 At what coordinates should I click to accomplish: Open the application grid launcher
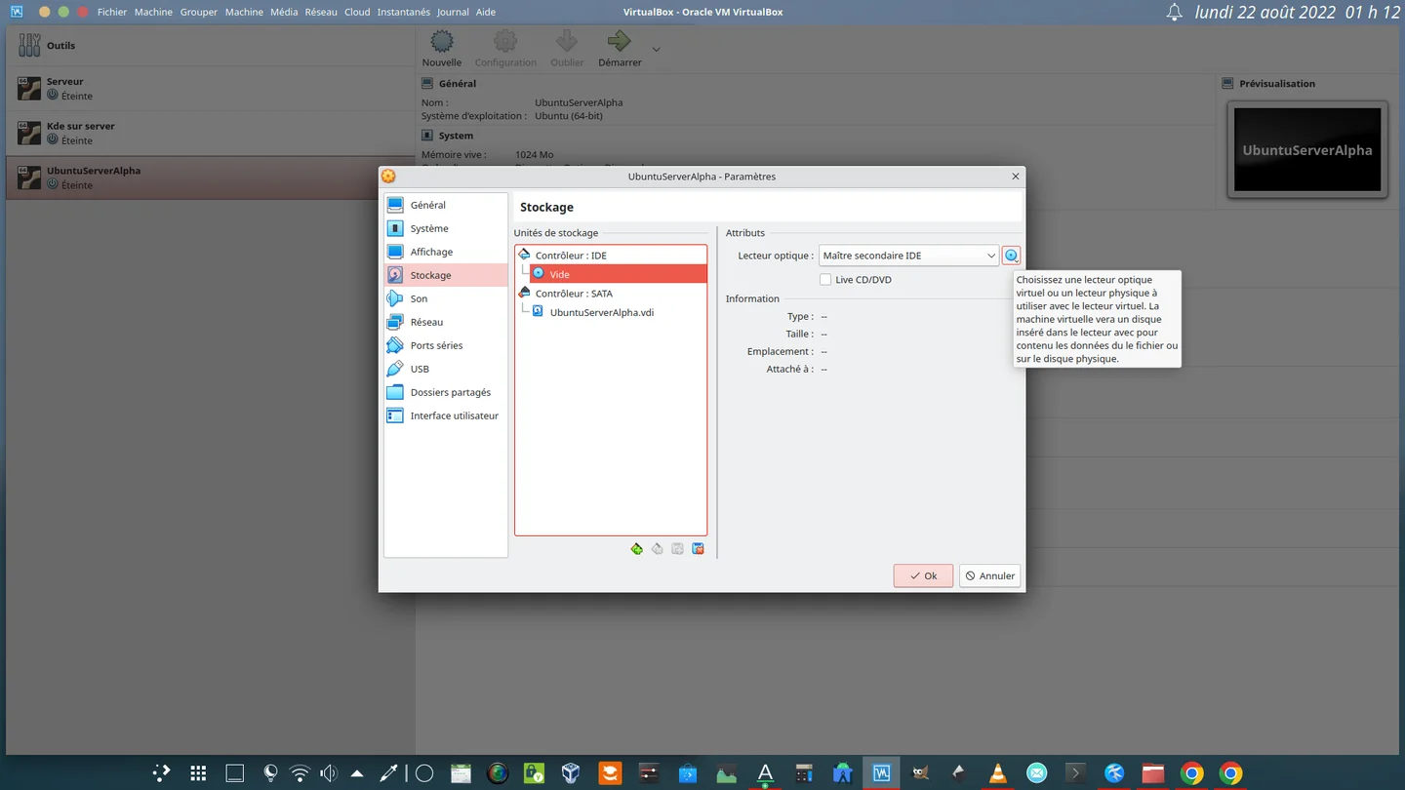(x=198, y=773)
